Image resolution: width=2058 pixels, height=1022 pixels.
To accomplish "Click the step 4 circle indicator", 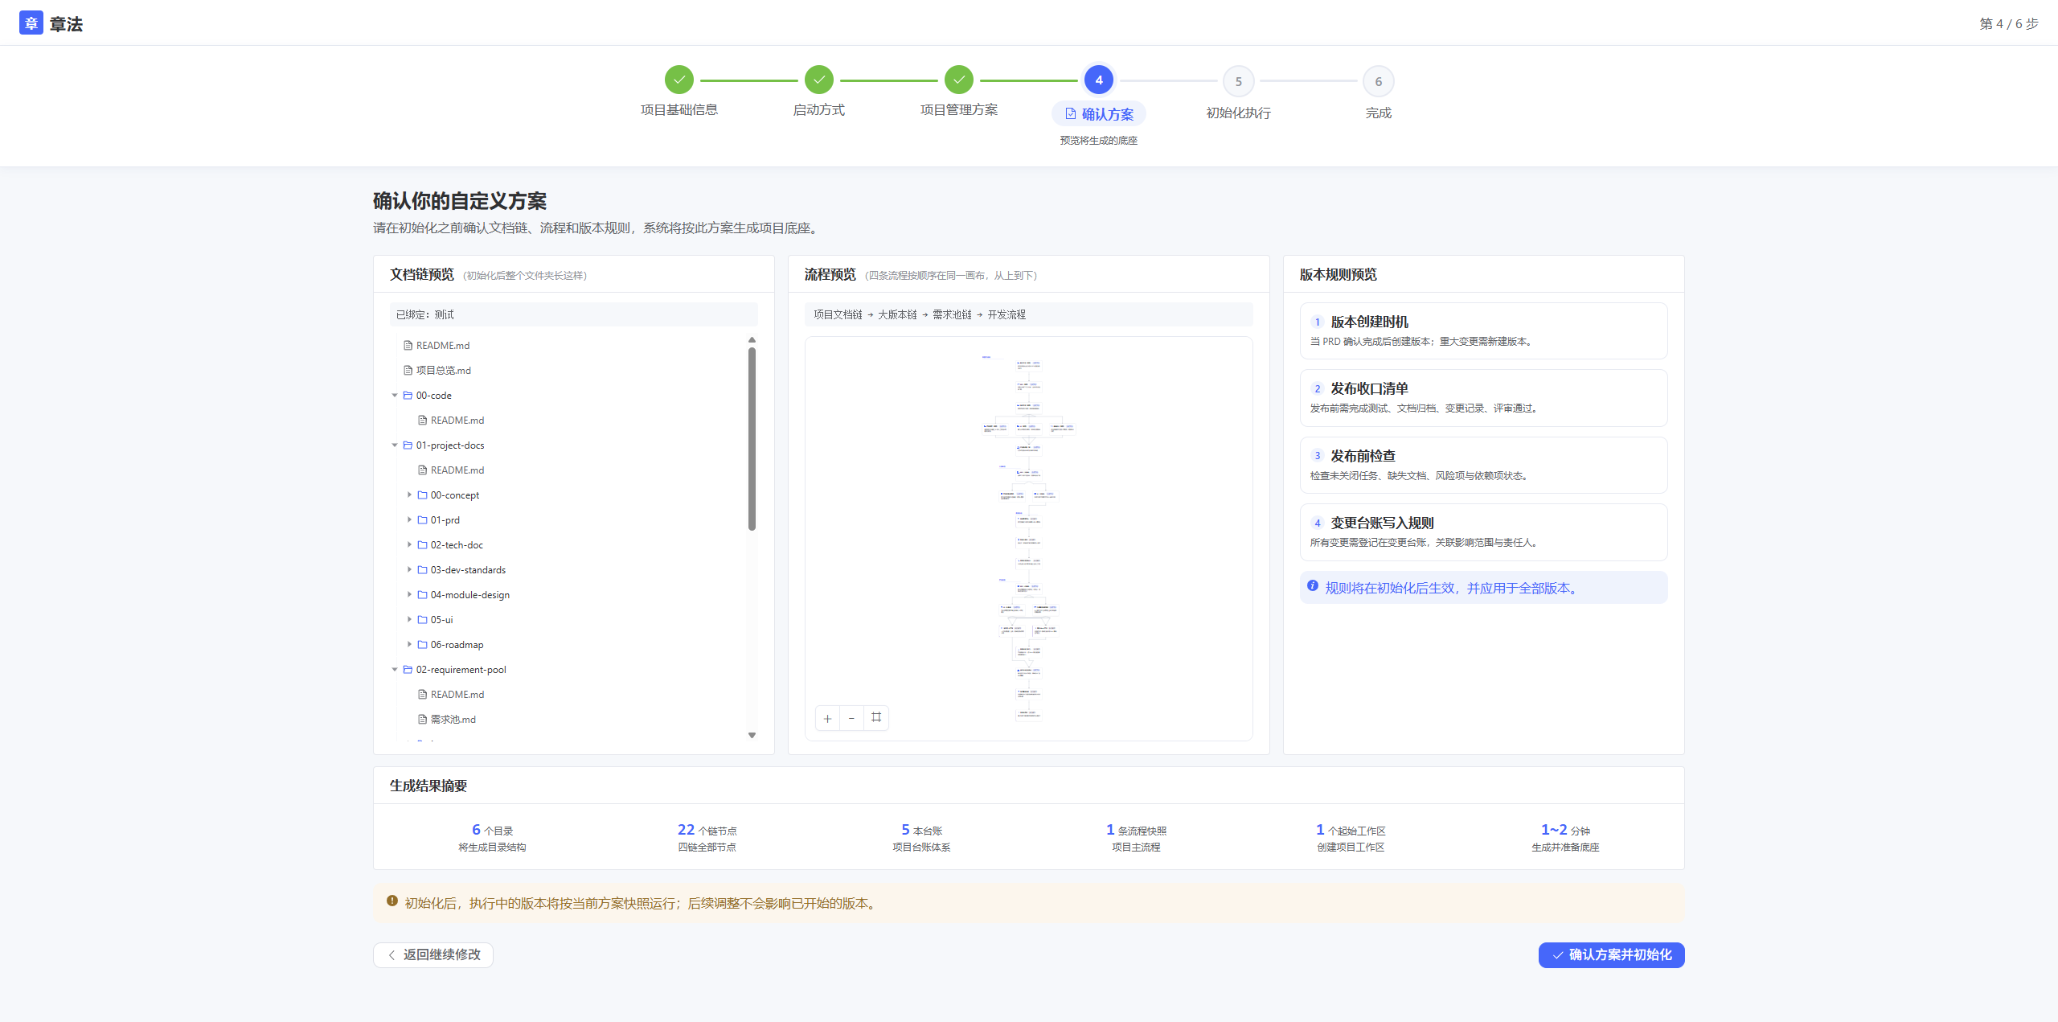I will [x=1099, y=80].
